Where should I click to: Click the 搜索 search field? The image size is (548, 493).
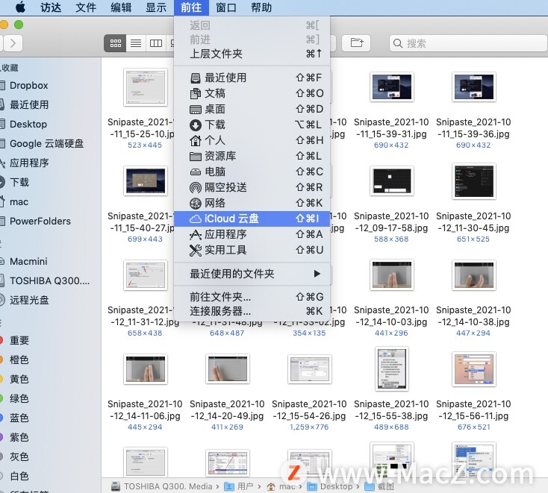pyautogui.click(x=468, y=43)
